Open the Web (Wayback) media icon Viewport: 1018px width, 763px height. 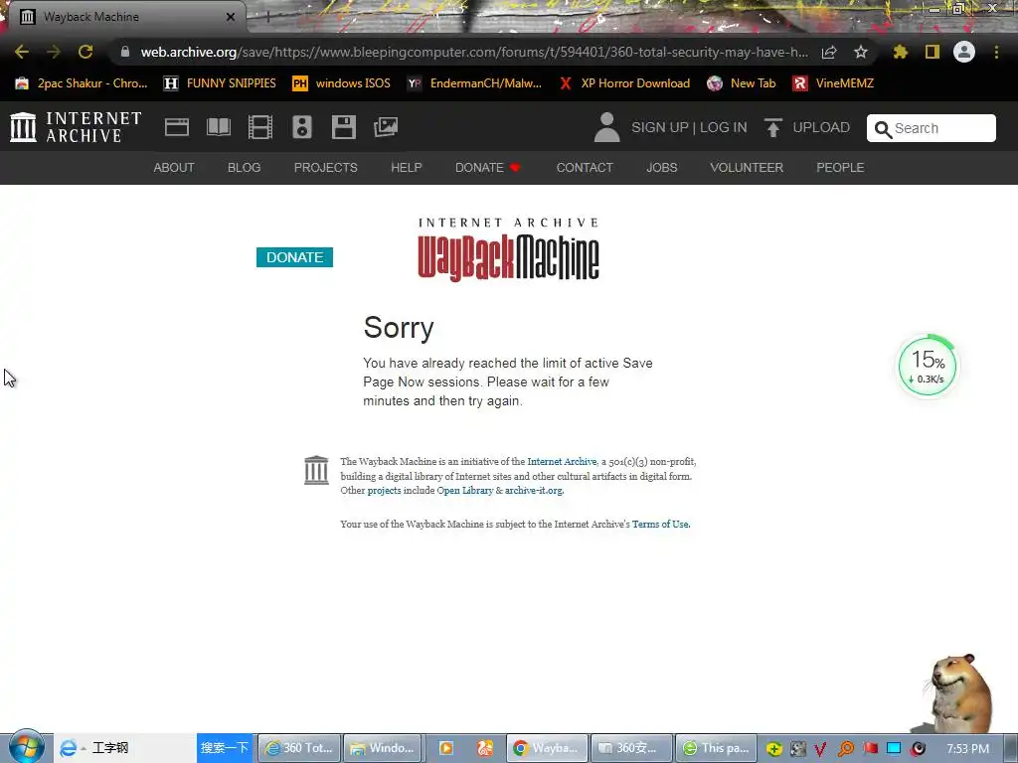pos(177,127)
